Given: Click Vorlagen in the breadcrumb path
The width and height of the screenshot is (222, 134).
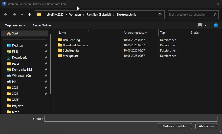Looking at the screenshot, I should tap(75, 15).
